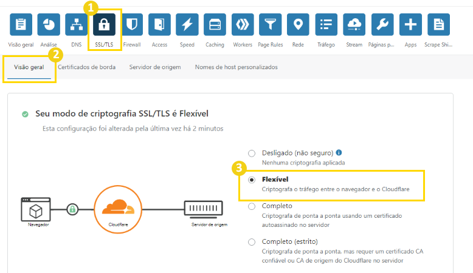Switch to the Visão geral sub-tab

coord(29,67)
